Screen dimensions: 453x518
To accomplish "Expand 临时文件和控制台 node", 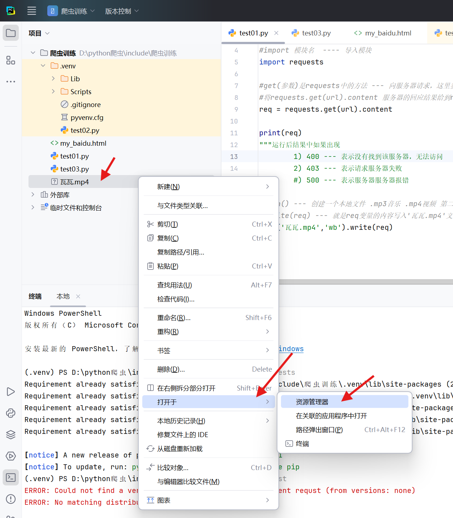I will [33, 208].
